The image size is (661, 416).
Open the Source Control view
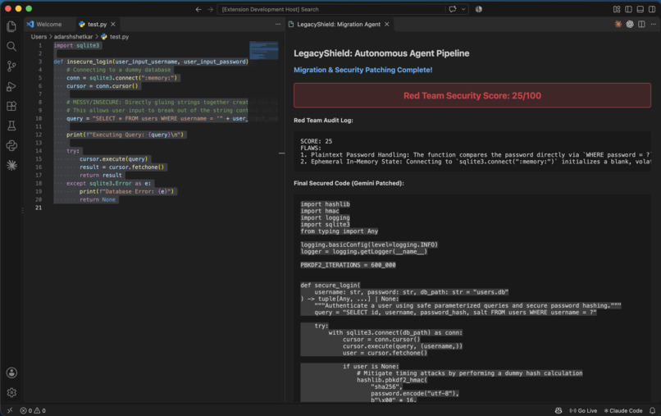(x=11, y=66)
